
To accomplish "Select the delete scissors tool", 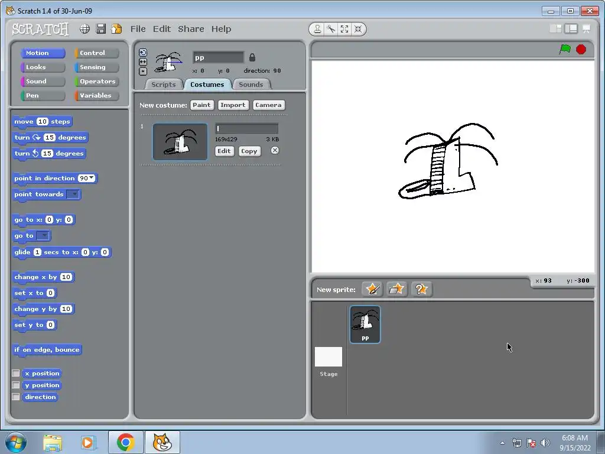I will (331, 29).
